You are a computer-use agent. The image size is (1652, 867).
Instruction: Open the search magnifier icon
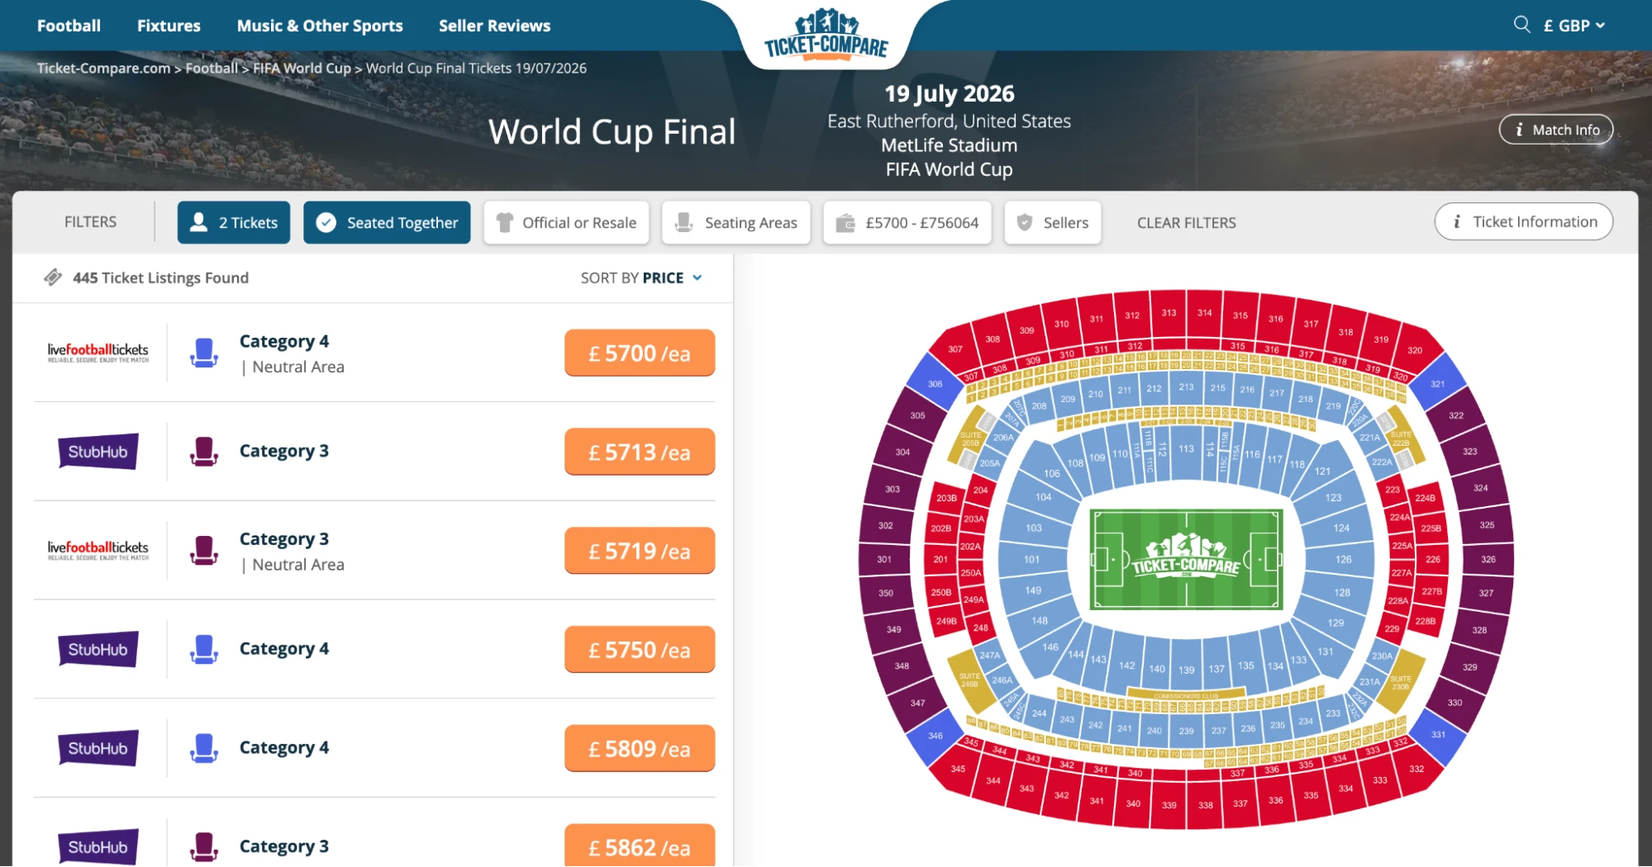[1521, 25]
